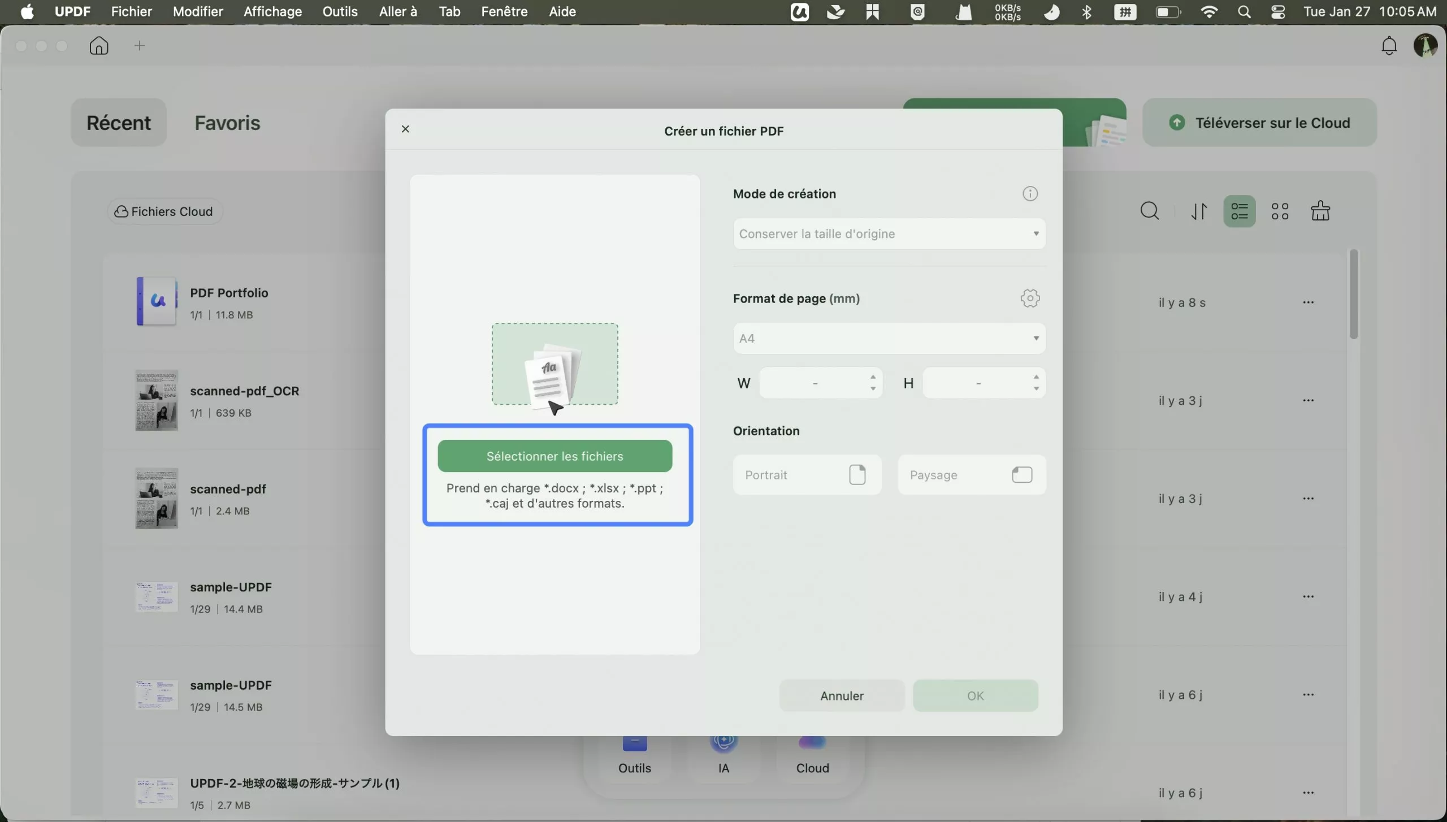Open the IA tool in the bottom dock
The height and width of the screenshot is (822, 1447).
(723, 752)
